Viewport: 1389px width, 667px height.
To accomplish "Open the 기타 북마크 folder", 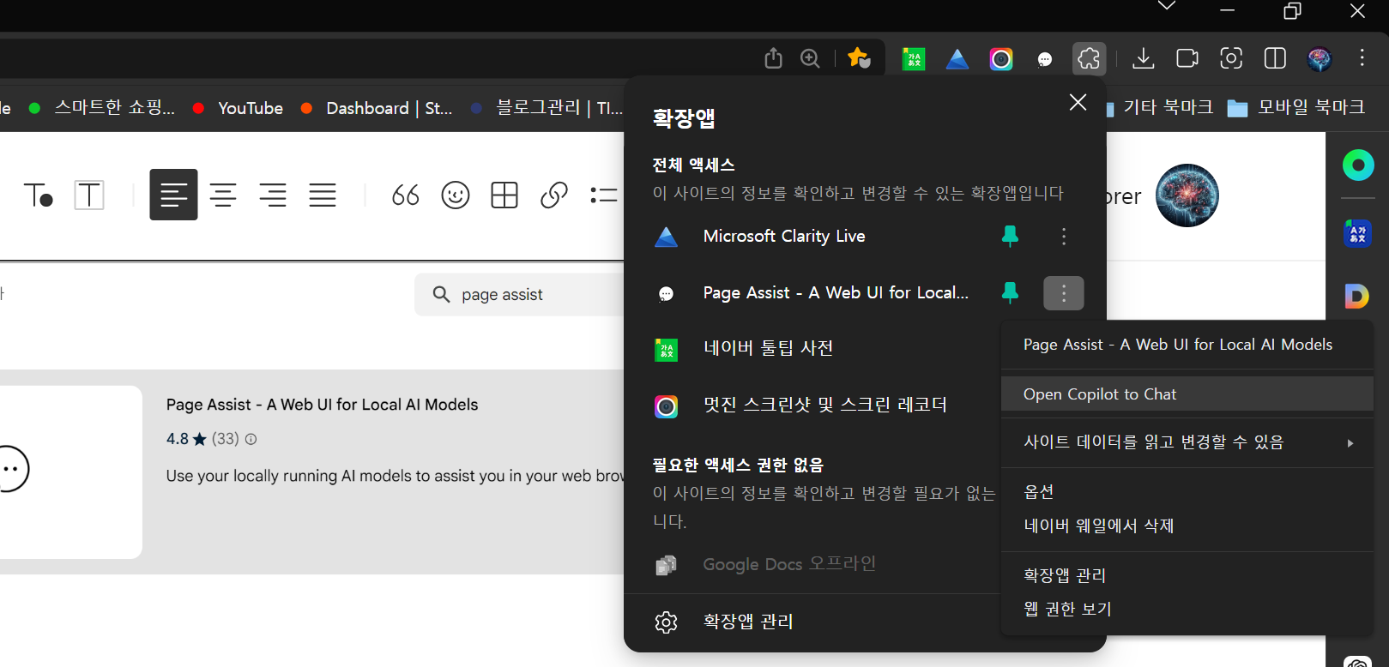I will [1160, 107].
